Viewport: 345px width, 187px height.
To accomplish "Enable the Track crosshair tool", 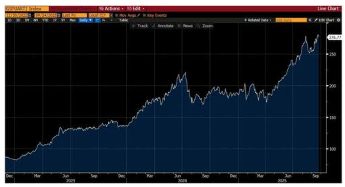I will tap(140, 26).
